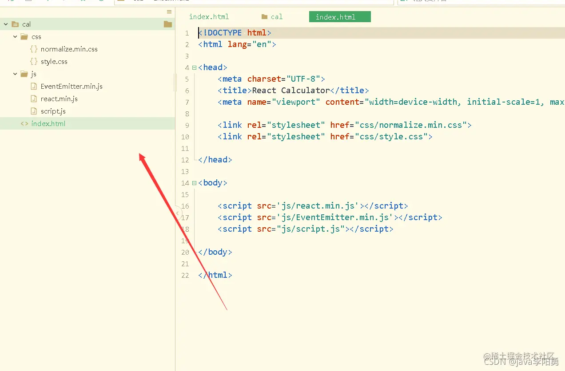
Task: Open EventEmitter.min.js from the tree
Action: click(x=72, y=87)
